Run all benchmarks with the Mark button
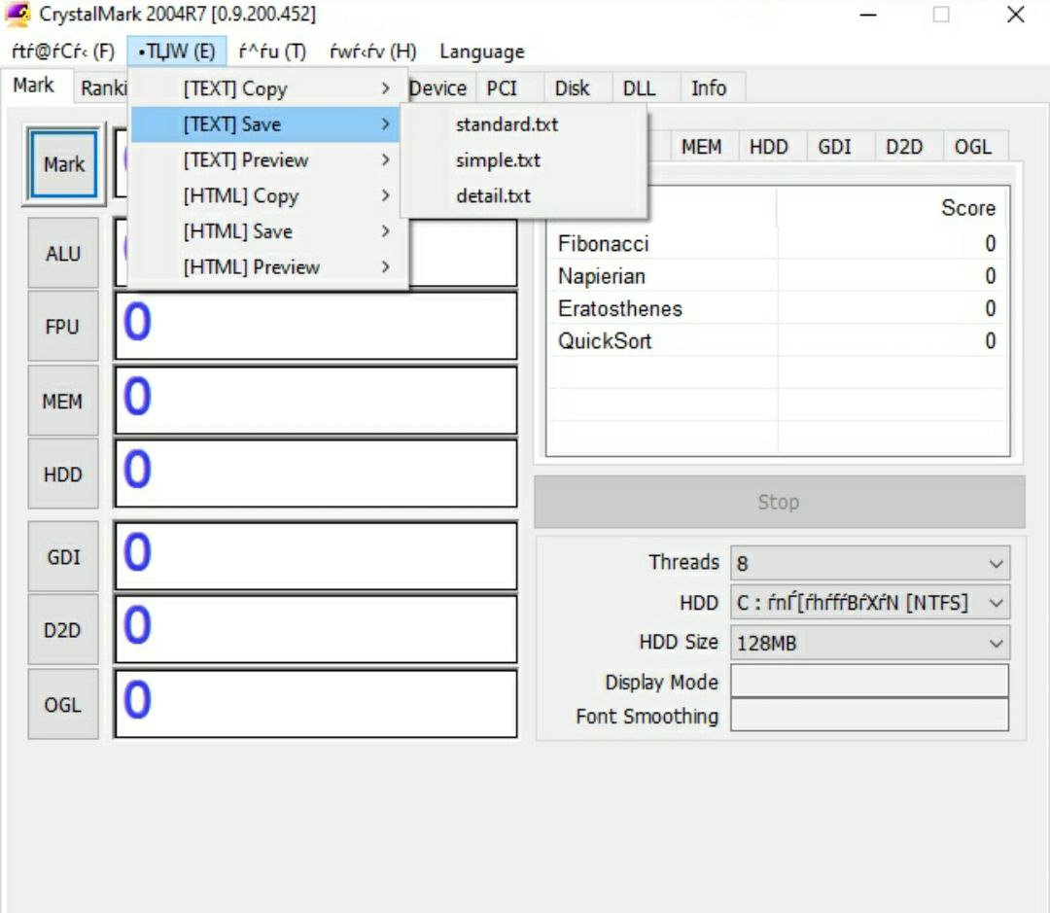This screenshot has height=913, width=1050. click(x=64, y=164)
